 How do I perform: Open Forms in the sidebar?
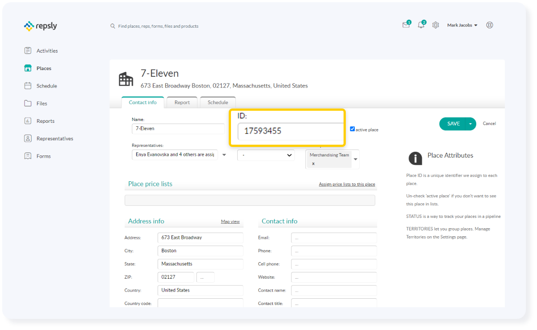point(43,156)
